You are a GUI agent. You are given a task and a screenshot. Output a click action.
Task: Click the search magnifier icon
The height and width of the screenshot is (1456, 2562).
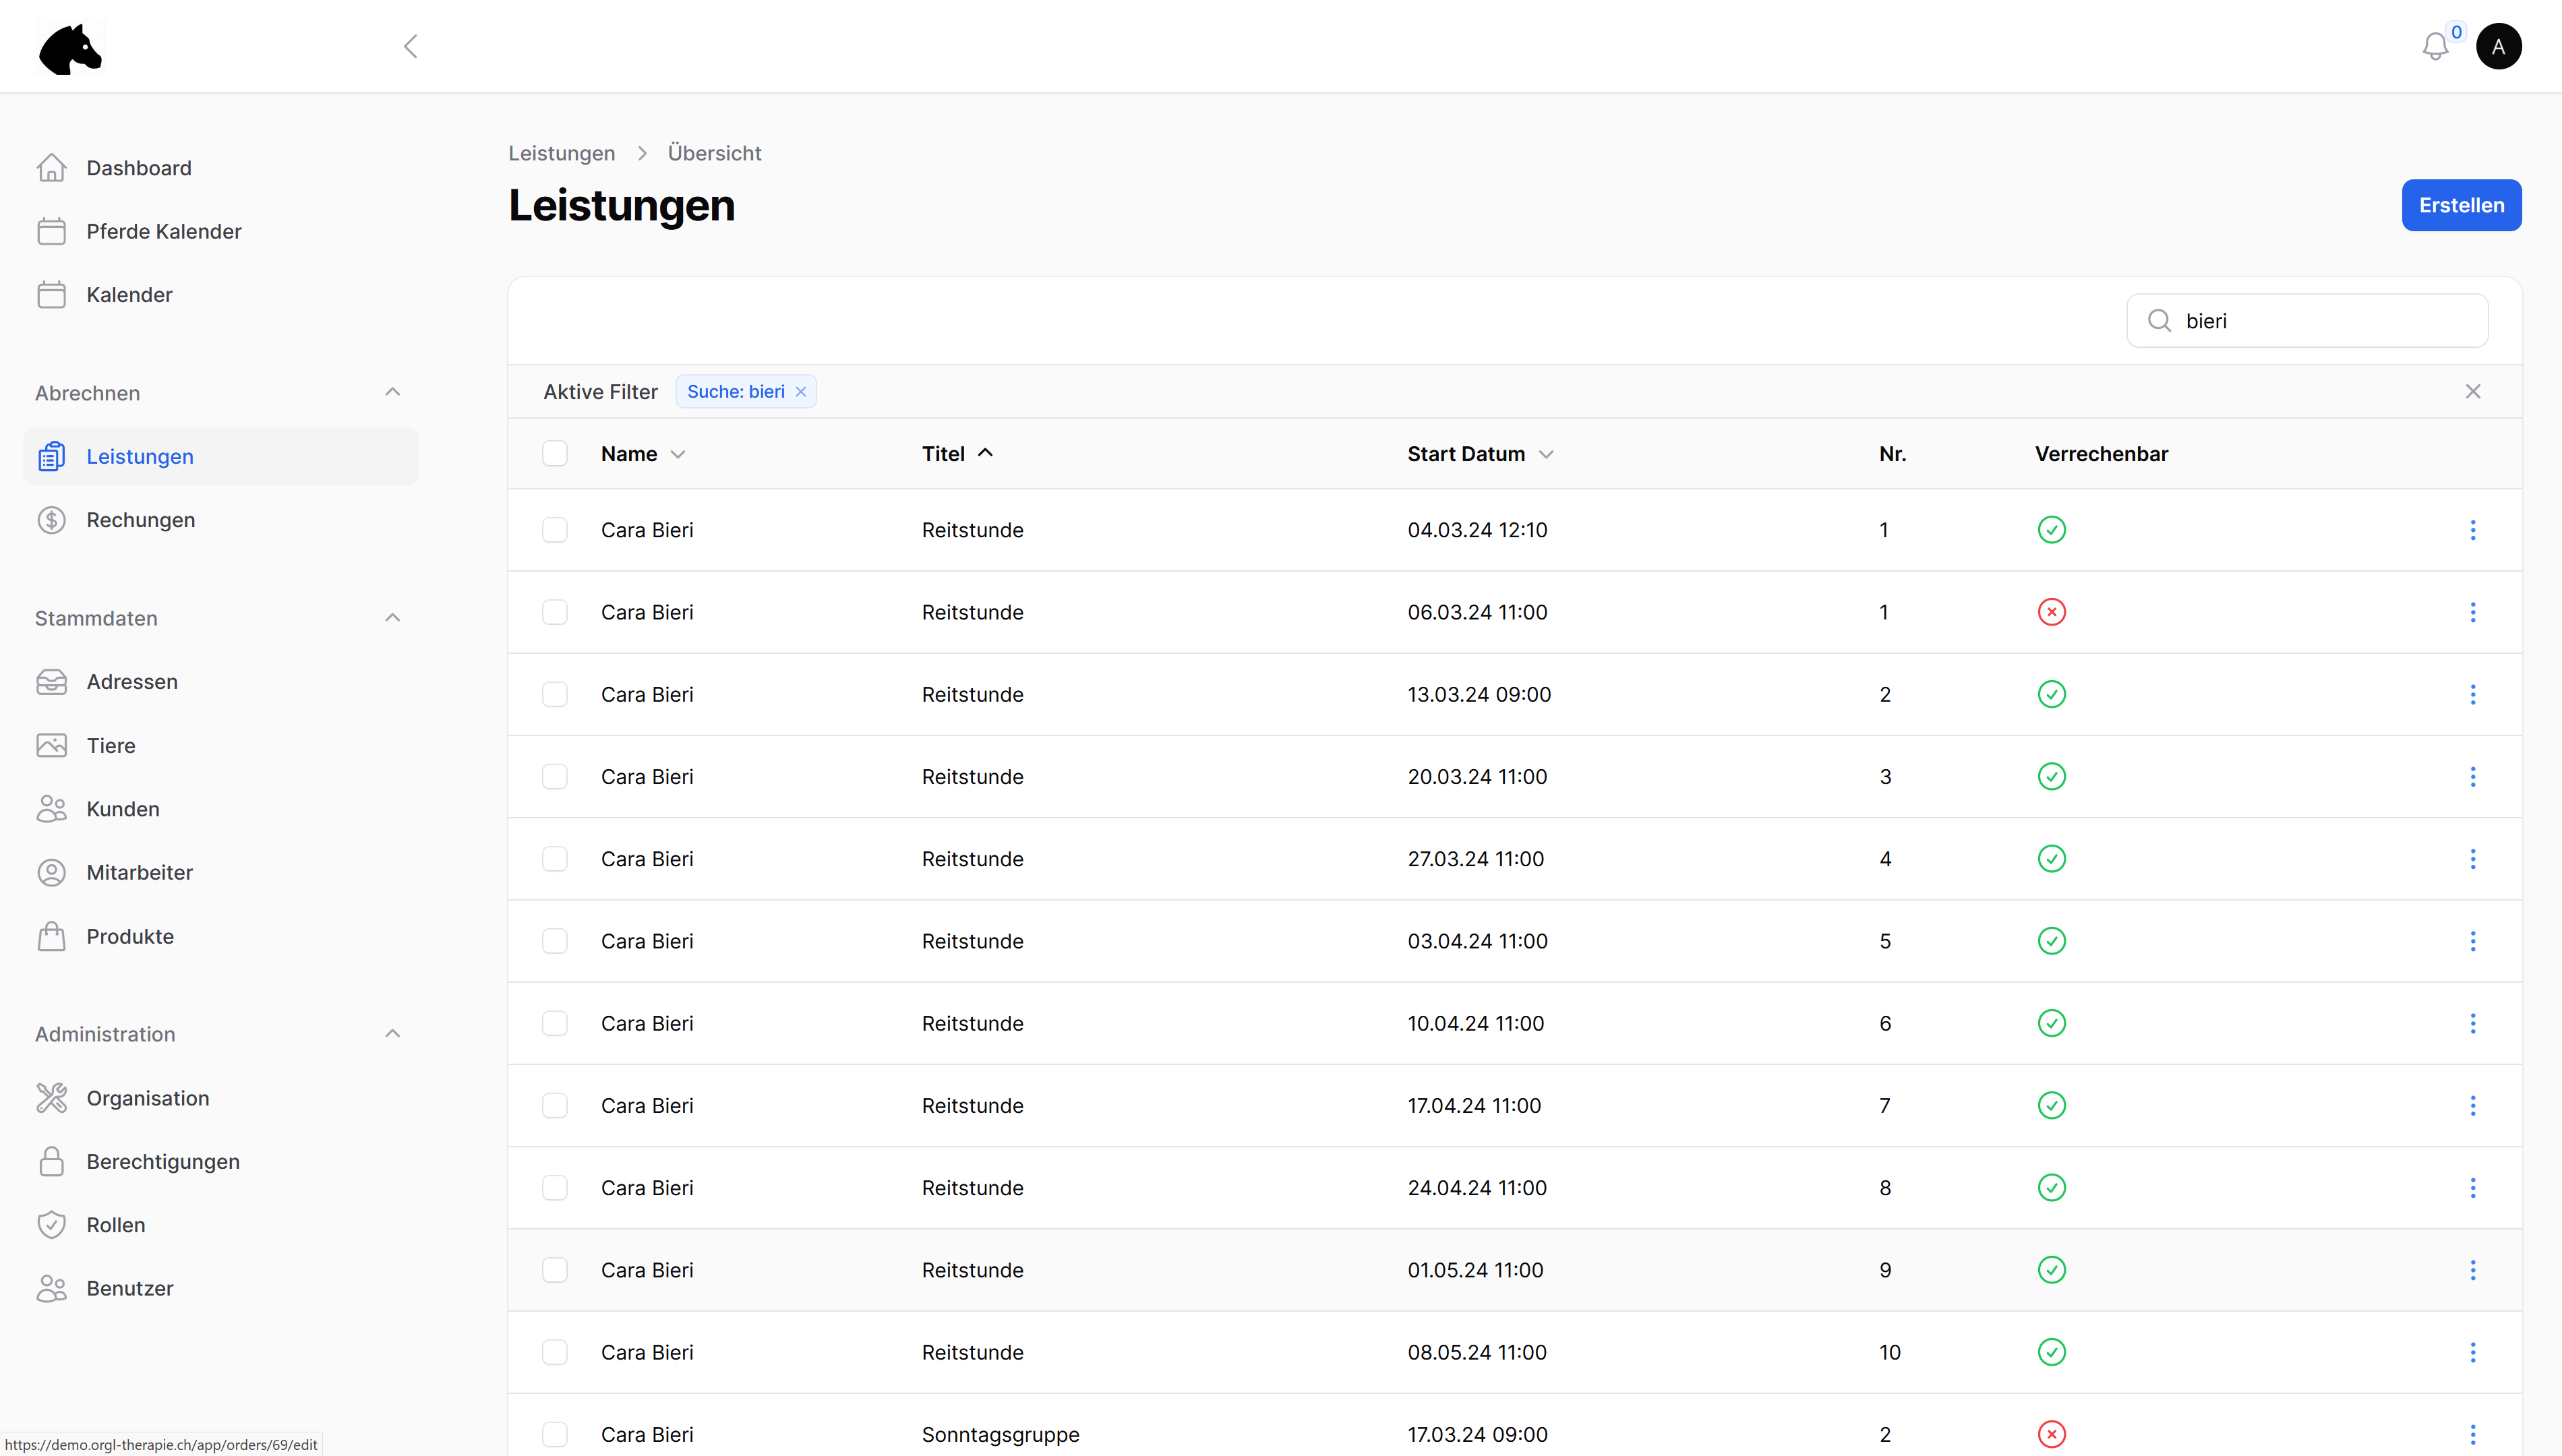[x=2159, y=320]
